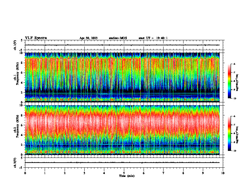The height and width of the screenshot is (194, 251).
Task: Click the "ch.1(V)" axis label
Action: (15, 45)
